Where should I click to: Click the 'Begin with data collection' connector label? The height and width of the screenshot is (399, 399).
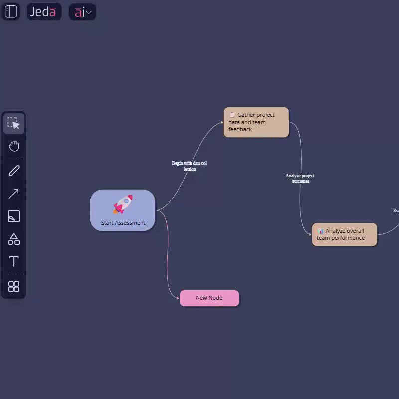click(189, 166)
